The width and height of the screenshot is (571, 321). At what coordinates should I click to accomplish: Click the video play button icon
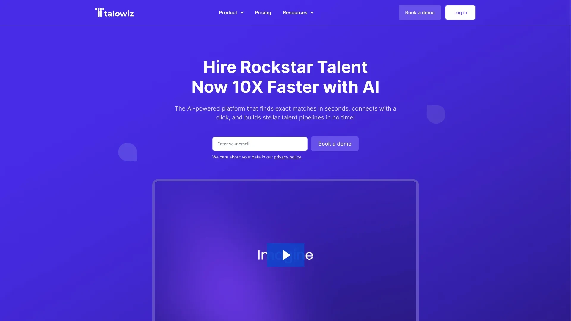[x=285, y=255]
